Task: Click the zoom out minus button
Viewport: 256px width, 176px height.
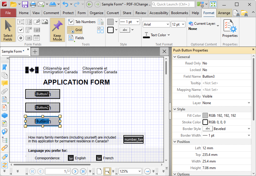Action: tap(148, 171)
